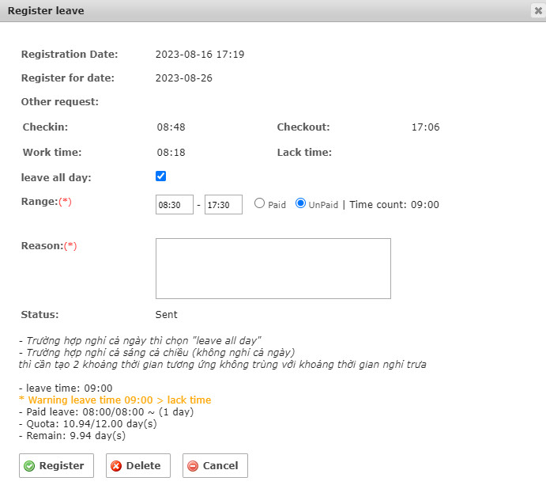Screen dimensions: 546x504
Task: Click the 17:30 range end field
Action: pyautogui.click(x=224, y=204)
